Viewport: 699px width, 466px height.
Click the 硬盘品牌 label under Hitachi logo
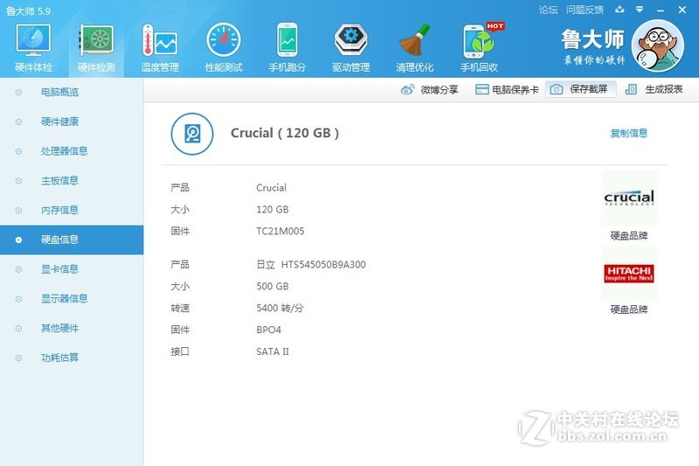[629, 310]
